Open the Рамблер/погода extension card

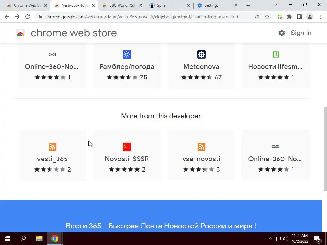pos(127,66)
